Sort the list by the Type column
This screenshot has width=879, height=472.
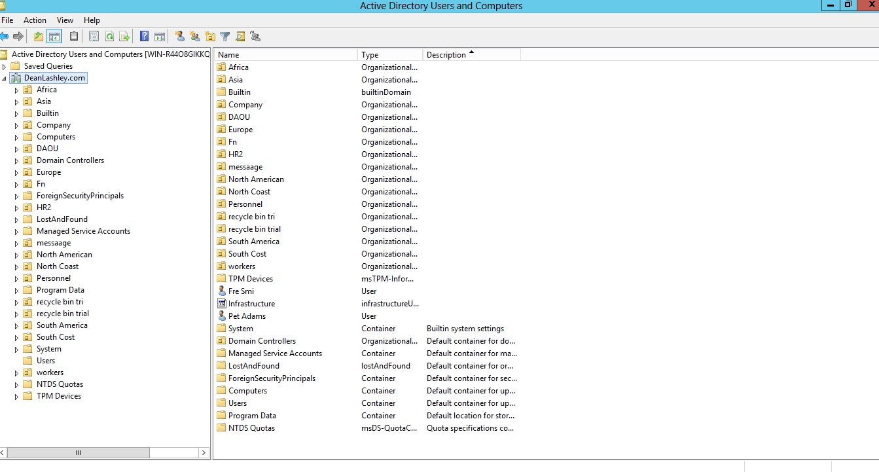[390, 55]
